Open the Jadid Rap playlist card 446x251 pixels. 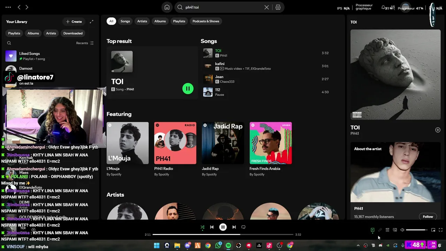coord(223,149)
